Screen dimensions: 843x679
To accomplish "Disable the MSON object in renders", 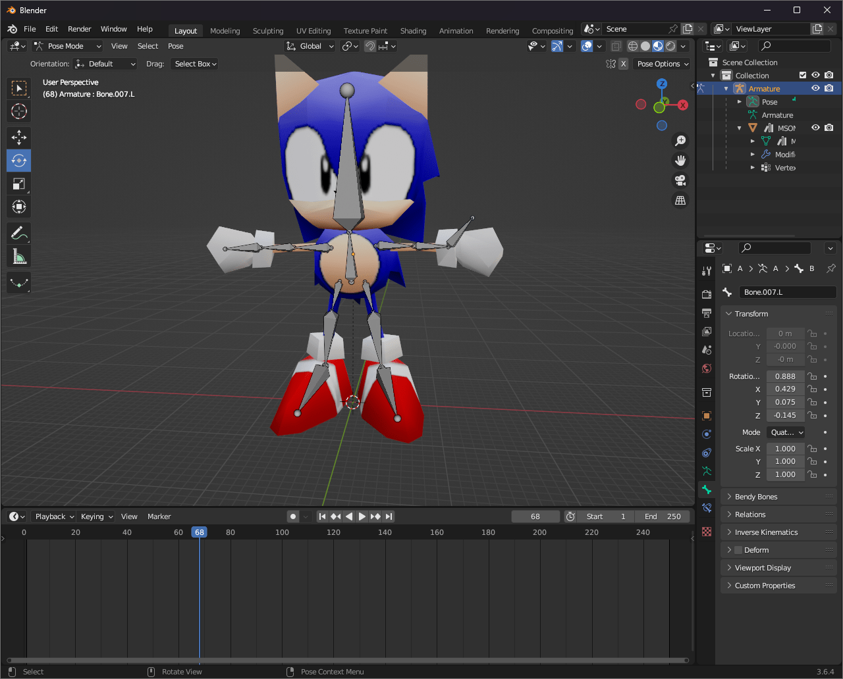I will point(829,128).
